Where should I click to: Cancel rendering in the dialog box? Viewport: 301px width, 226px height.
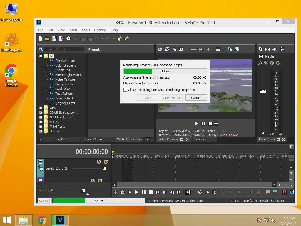point(196,98)
